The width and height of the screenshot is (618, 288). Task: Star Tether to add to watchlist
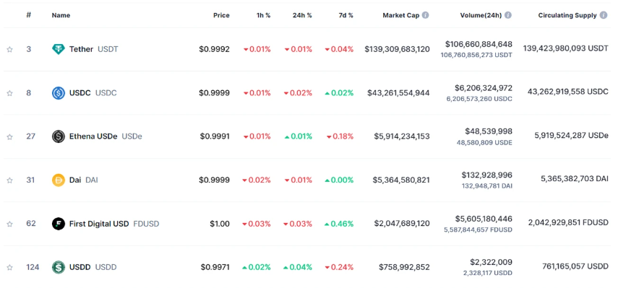pyautogui.click(x=10, y=50)
